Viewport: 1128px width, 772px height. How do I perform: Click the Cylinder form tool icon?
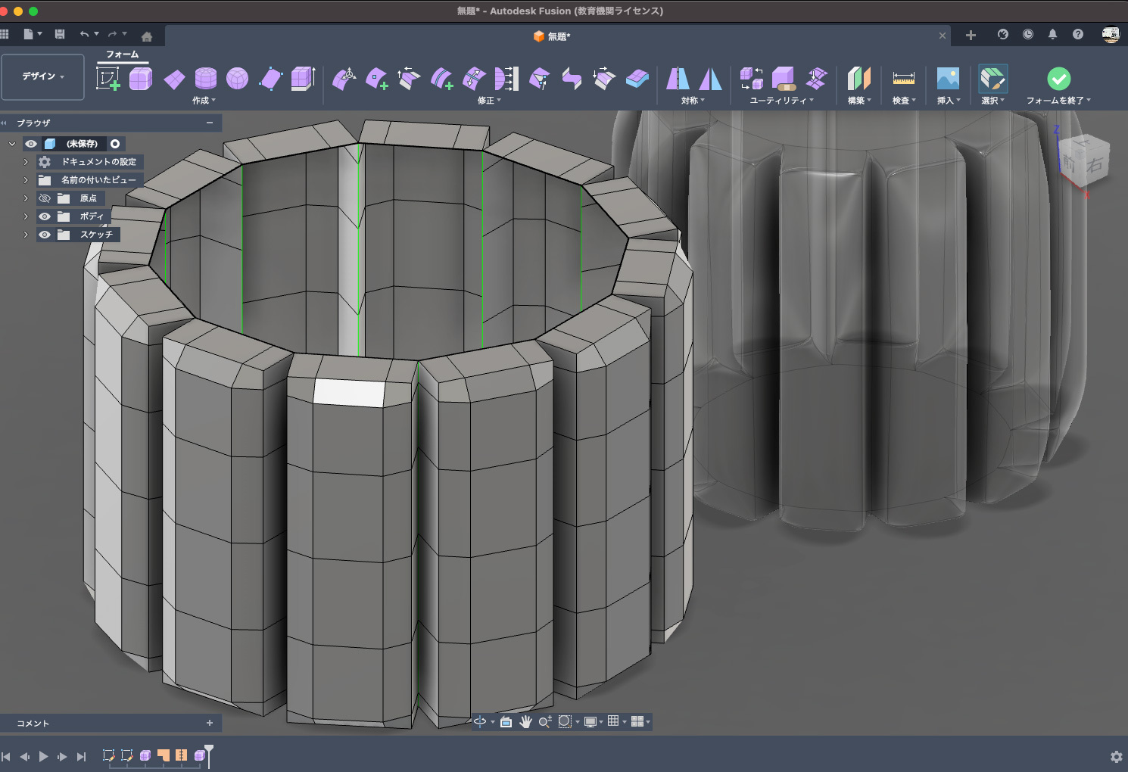click(x=205, y=79)
